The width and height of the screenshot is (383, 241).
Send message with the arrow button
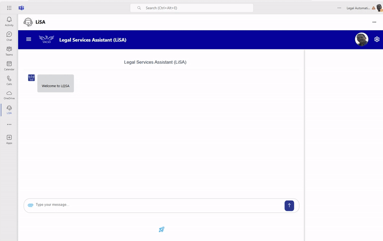289,206
